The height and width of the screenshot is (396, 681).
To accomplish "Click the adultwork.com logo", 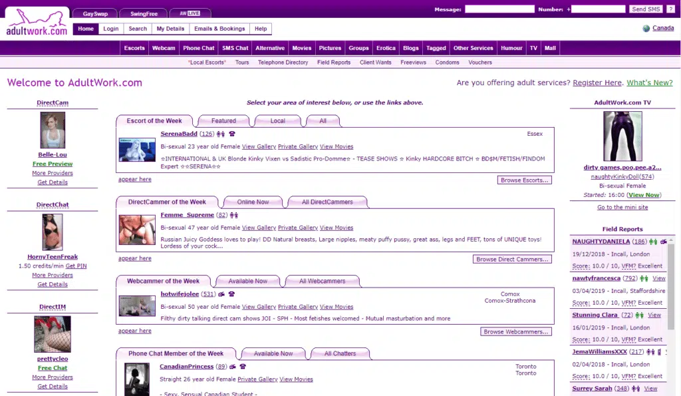I will (37, 23).
